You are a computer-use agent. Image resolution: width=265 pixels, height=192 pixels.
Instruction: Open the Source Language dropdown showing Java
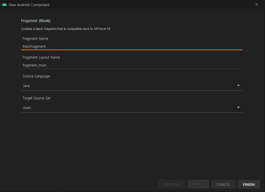pos(132,86)
